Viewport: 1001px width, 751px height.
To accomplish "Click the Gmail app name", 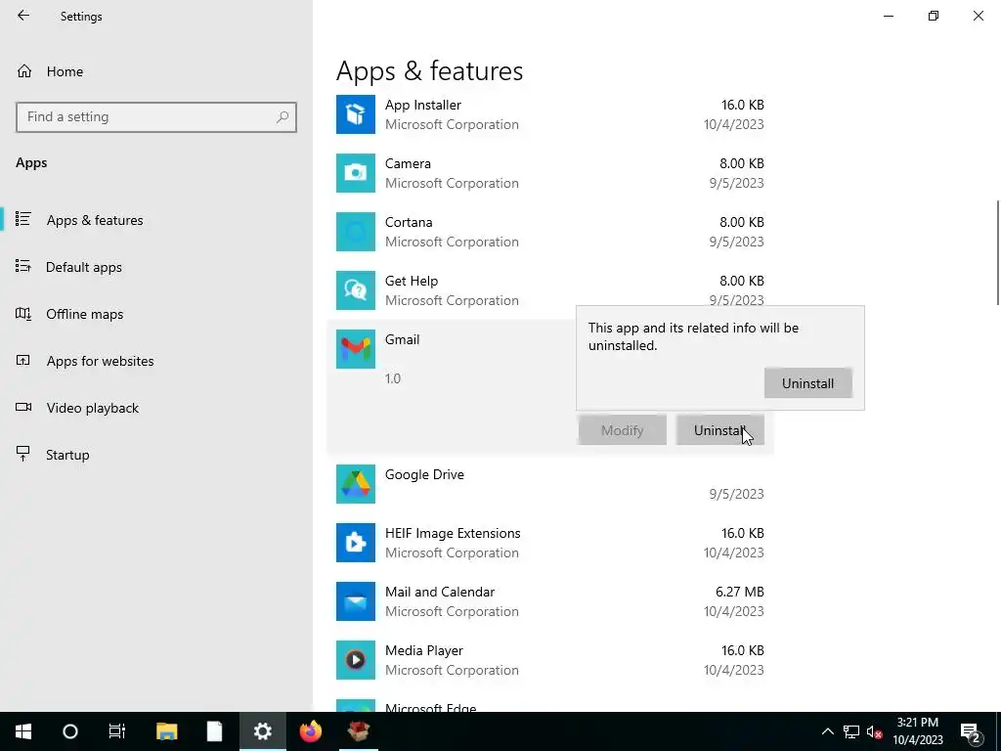I will click(x=402, y=339).
